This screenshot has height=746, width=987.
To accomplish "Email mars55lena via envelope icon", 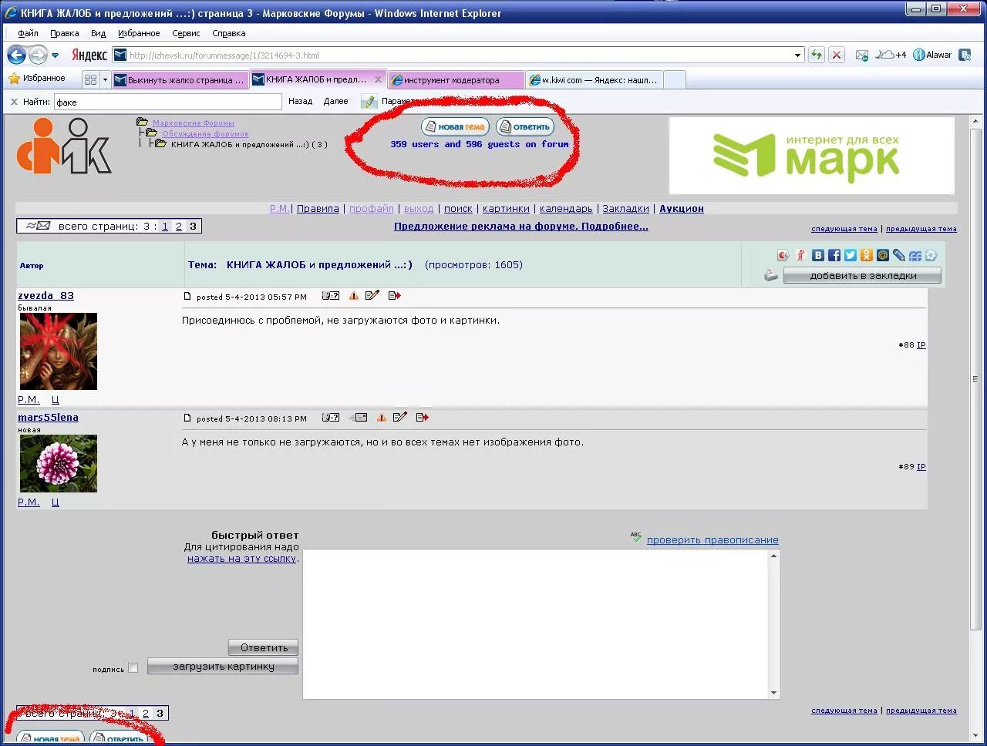I will [x=358, y=418].
